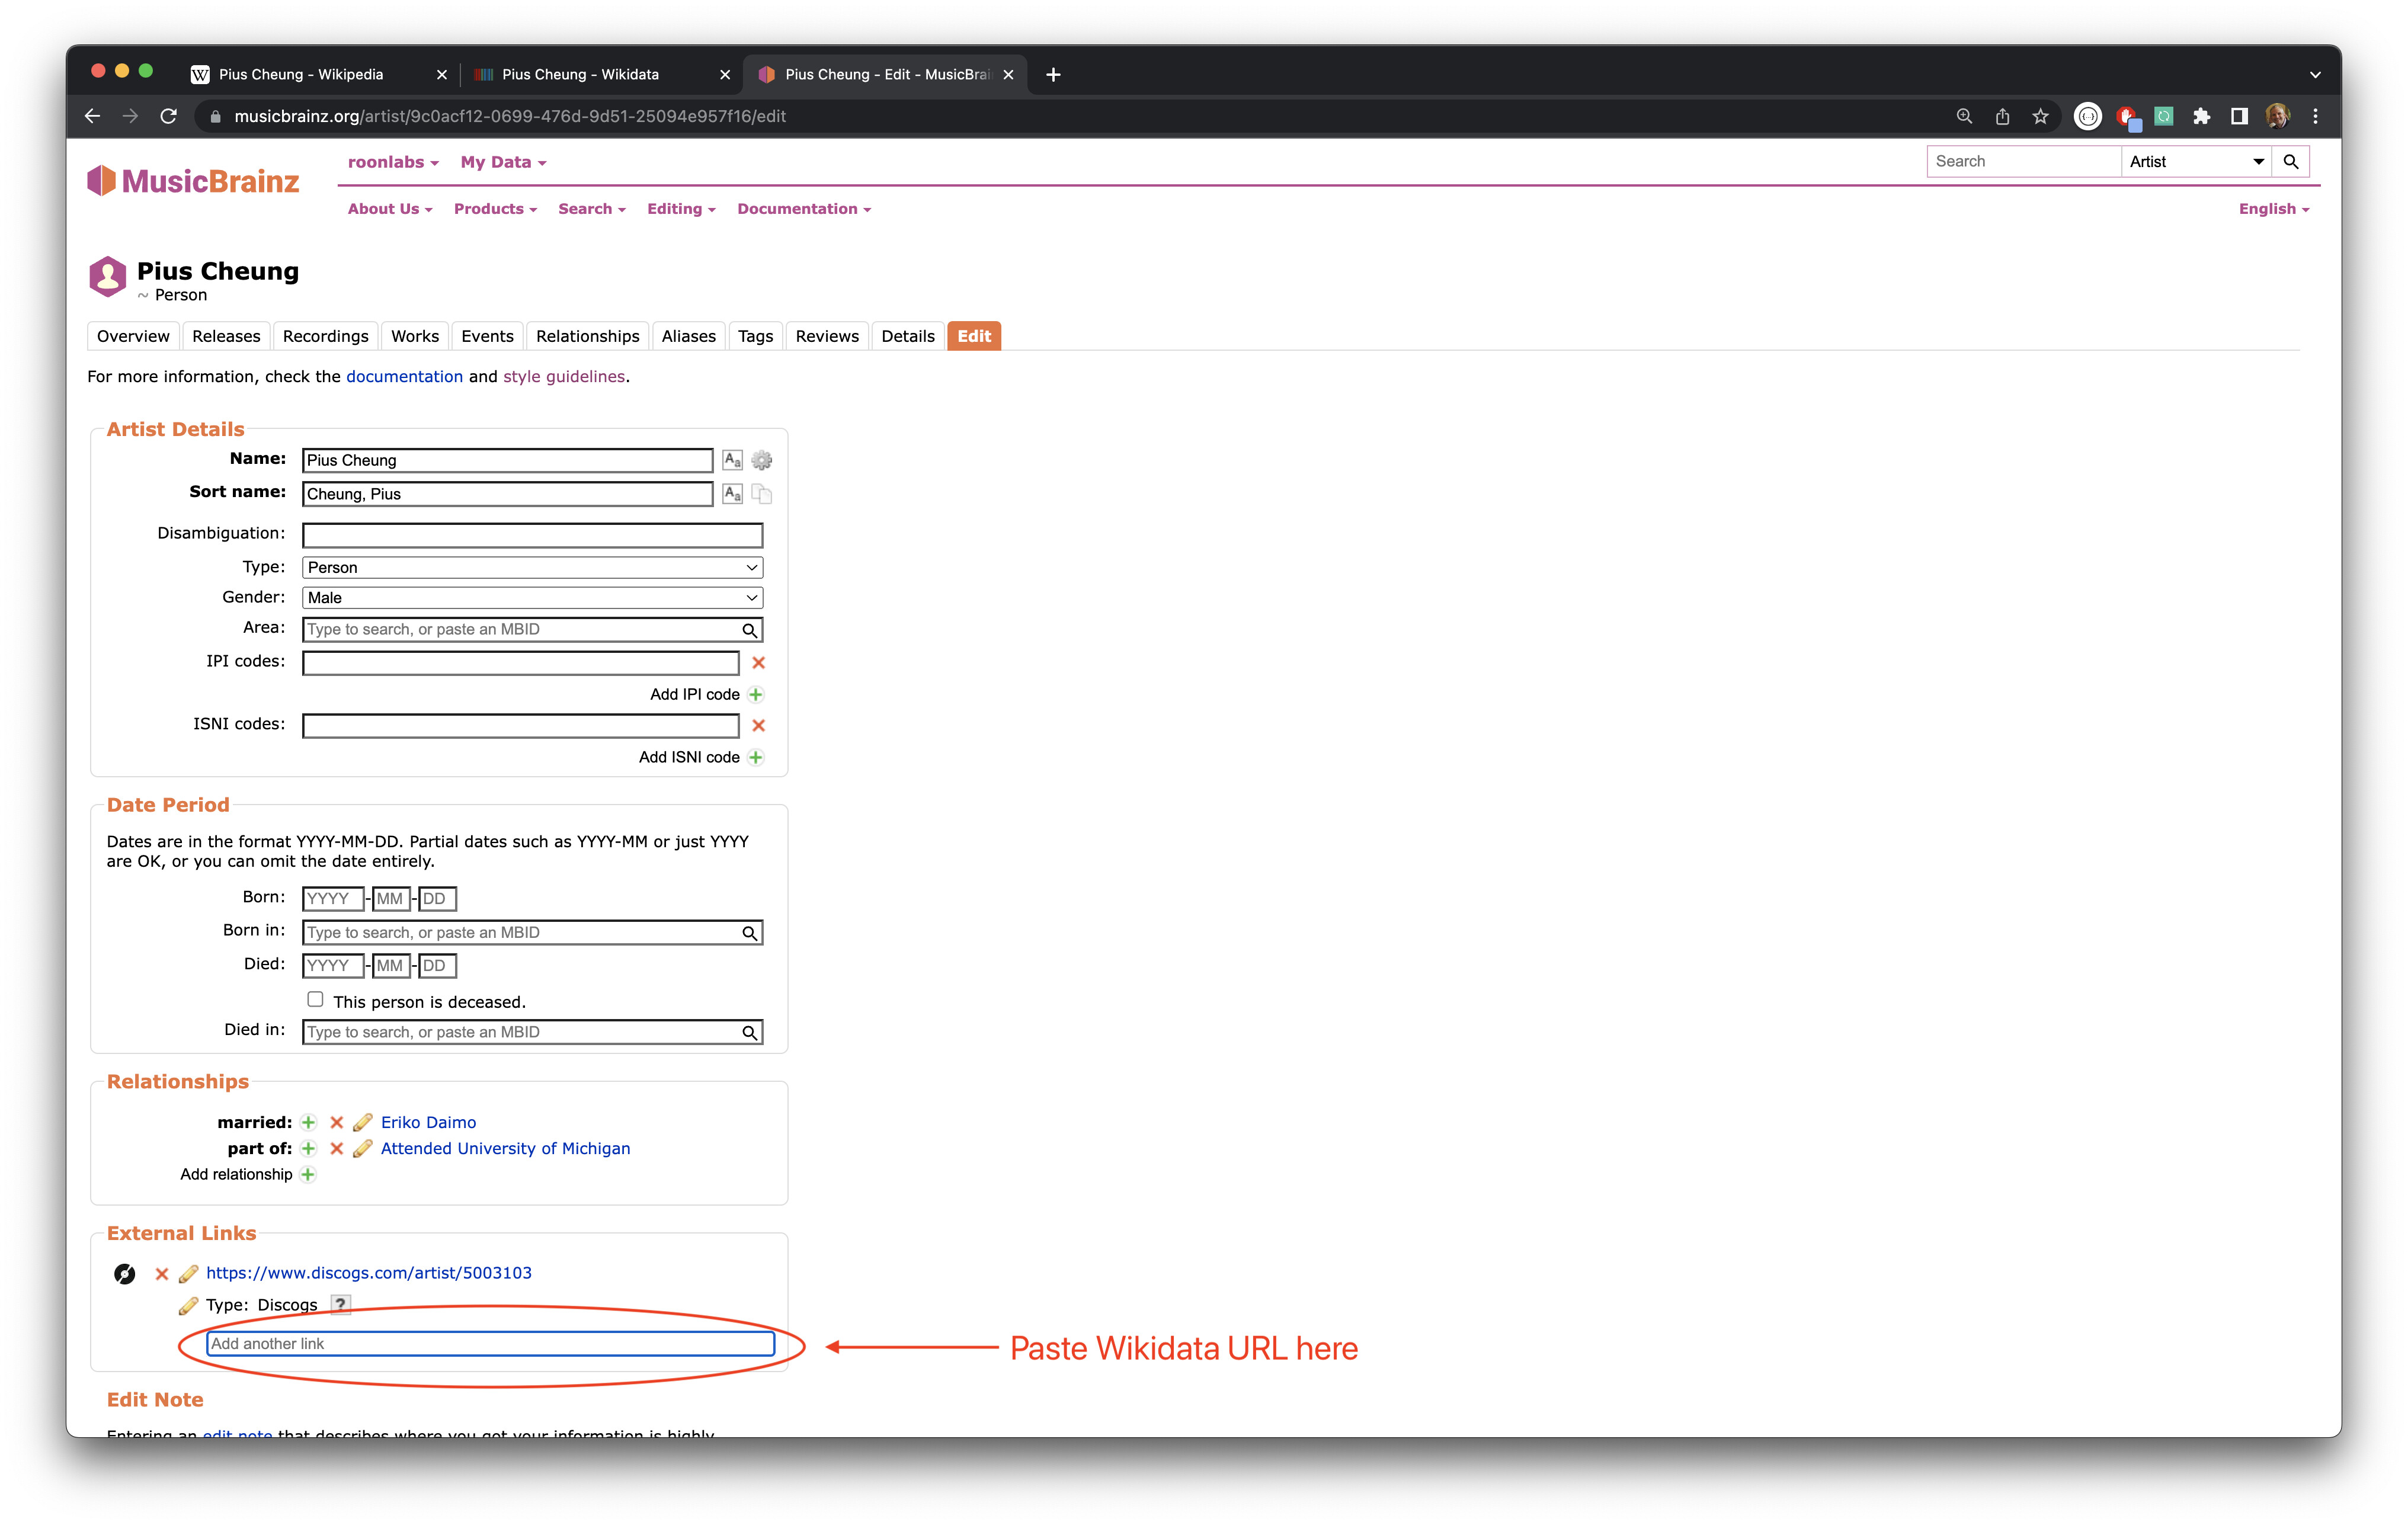Edit the Eriko Daimo relationship pencil icon
Image resolution: width=2408 pixels, height=1525 pixels.
[362, 1122]
